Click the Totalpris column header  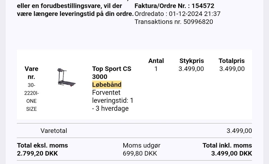(x=231, y=61)
